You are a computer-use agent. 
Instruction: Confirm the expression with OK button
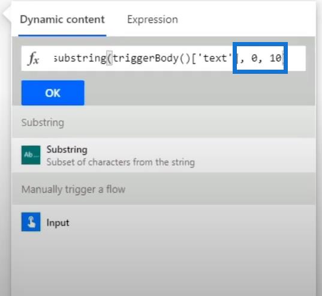tap(53, 93)
